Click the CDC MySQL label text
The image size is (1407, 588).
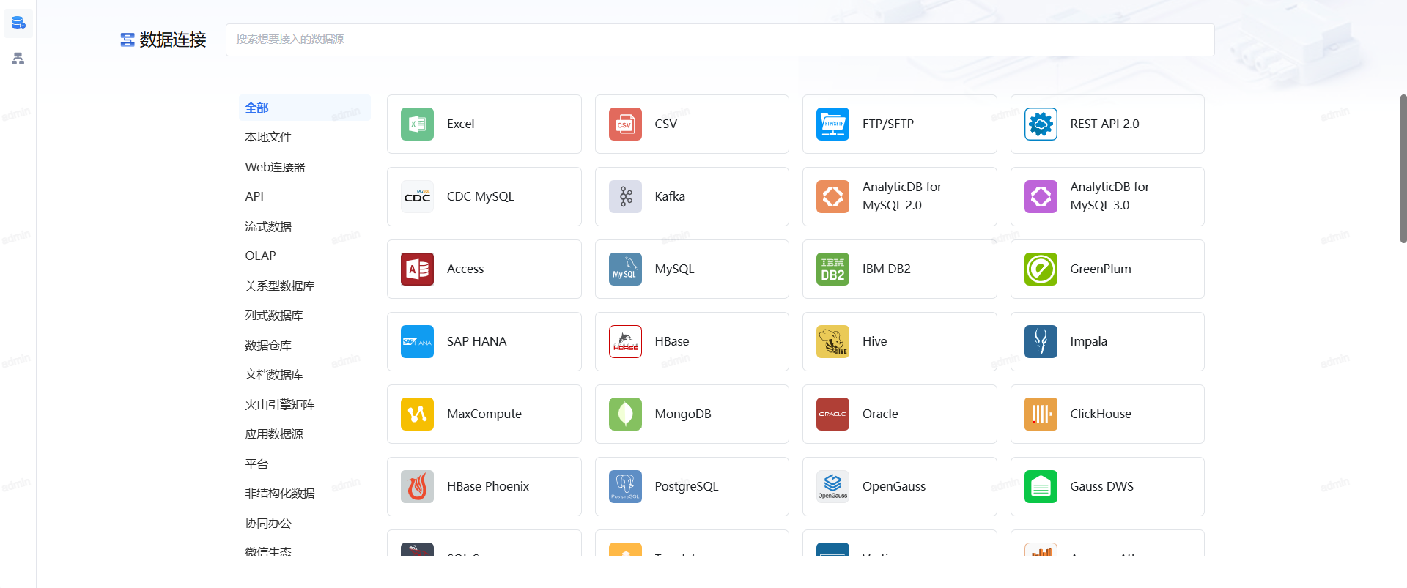(481, 196)
